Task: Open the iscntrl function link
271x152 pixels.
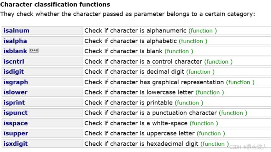Action: [14, 62]
